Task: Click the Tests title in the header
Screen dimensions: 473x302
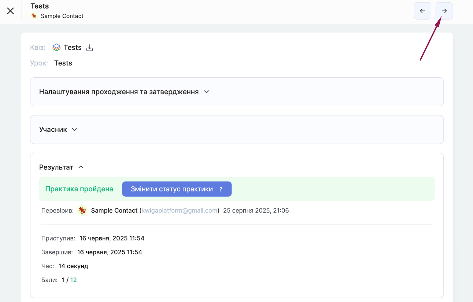Action: [40, 6]
